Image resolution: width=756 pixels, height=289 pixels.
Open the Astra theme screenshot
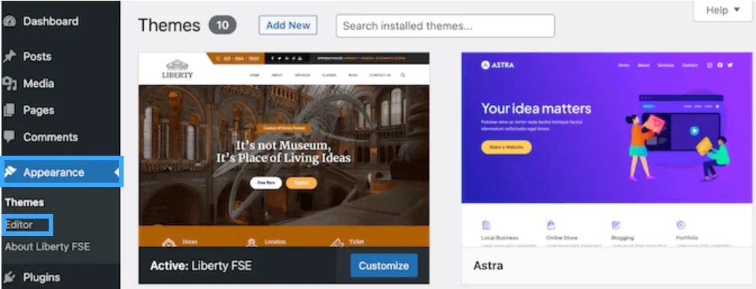pyautogui.click(x=607, y=150)
